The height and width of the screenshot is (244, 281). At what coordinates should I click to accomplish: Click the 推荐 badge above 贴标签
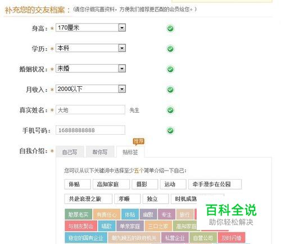pyautogui.click(x=139, y=141)
